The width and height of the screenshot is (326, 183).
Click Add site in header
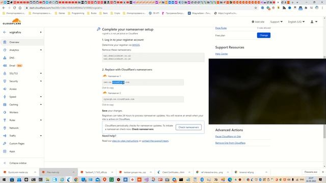258,22
